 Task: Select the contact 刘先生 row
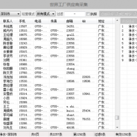[x=57, y=127]
